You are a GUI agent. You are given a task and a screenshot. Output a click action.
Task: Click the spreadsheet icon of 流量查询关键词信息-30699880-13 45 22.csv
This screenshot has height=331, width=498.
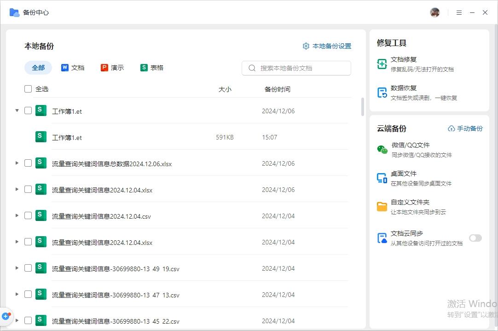pyautogui.click(x=41, y=320)
